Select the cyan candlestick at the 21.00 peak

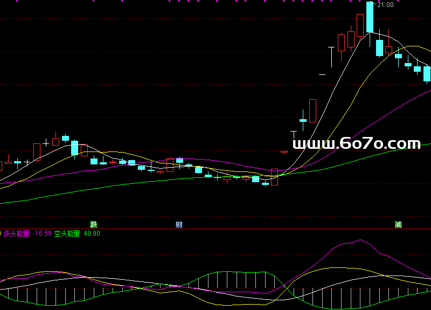pos(370,17)
